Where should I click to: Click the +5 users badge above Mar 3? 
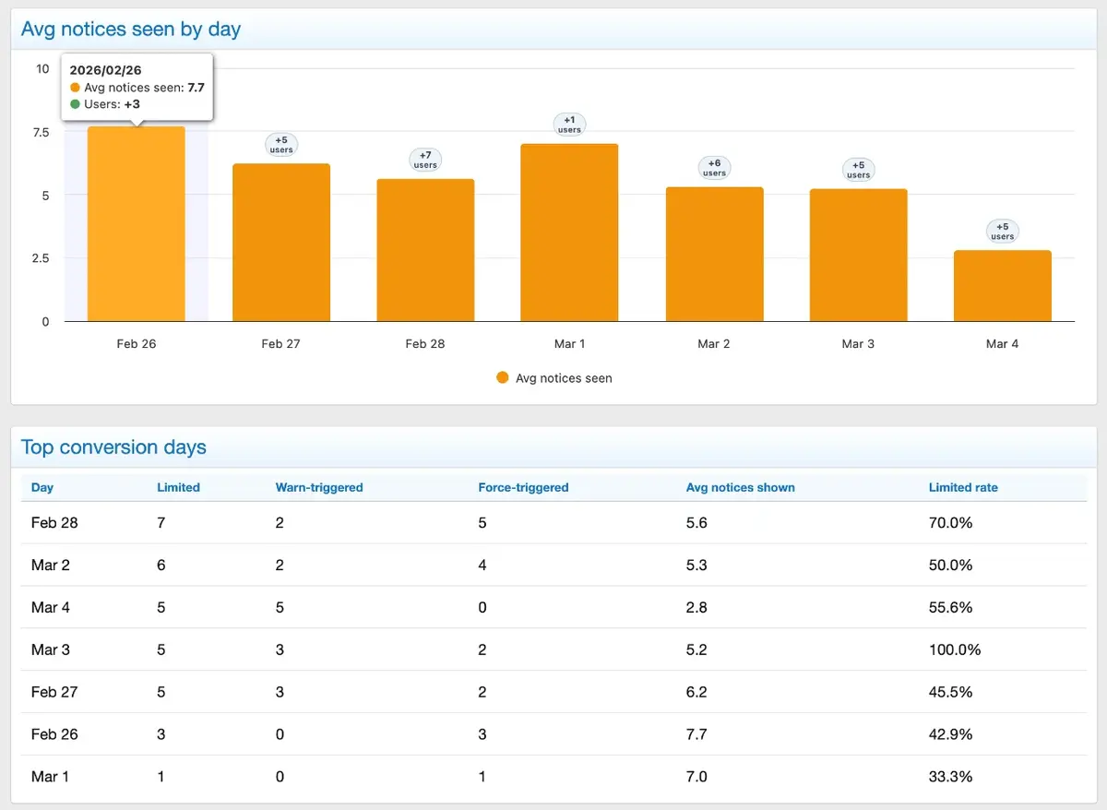pyautogui.click(x=858, y=170)
